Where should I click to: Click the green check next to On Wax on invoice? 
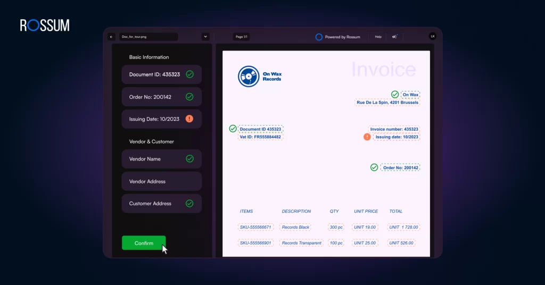[x=395, y=95]
